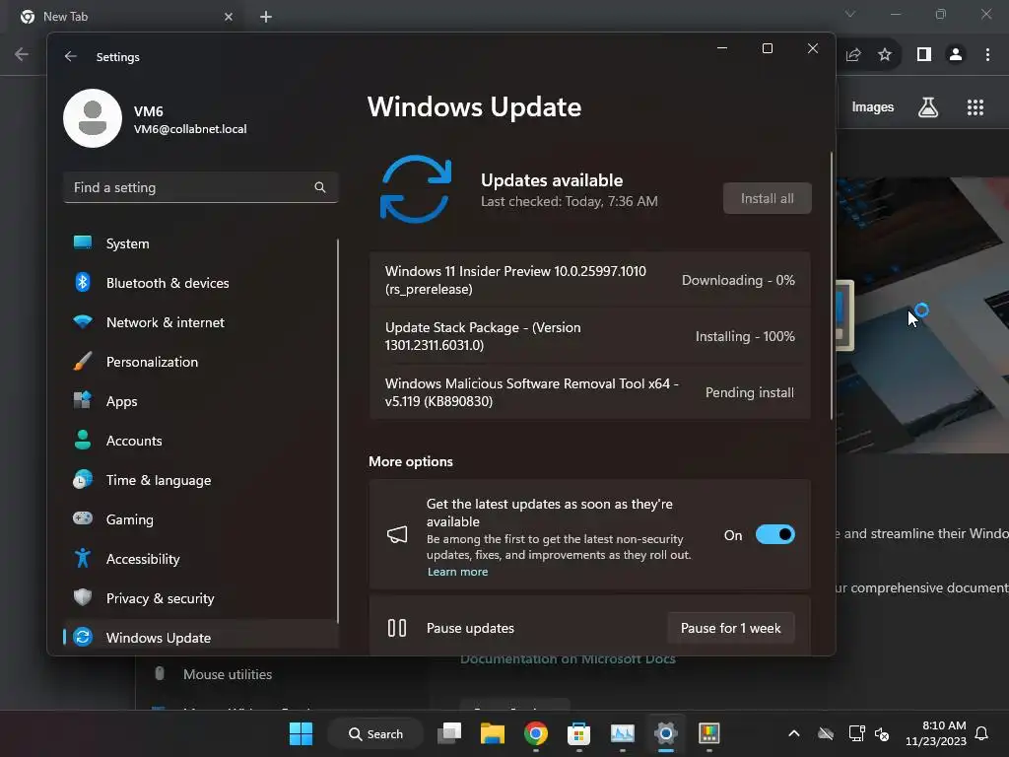Select Windows Update in the sidebar
Viewport: 1009px width, 757px height.
[x=201, y=637]
